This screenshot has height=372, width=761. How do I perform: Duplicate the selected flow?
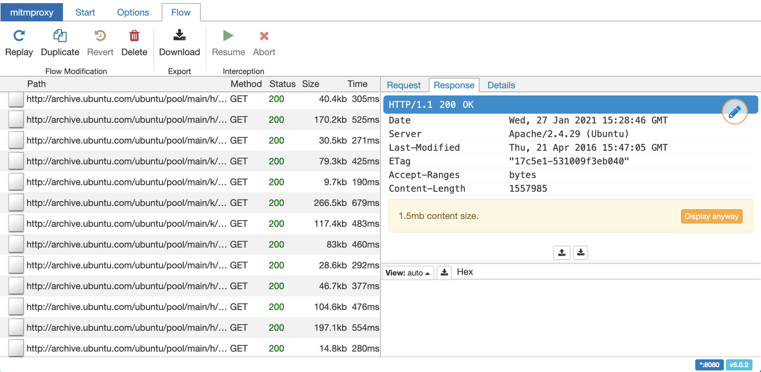pyautogui.click(x=60, y=36)
